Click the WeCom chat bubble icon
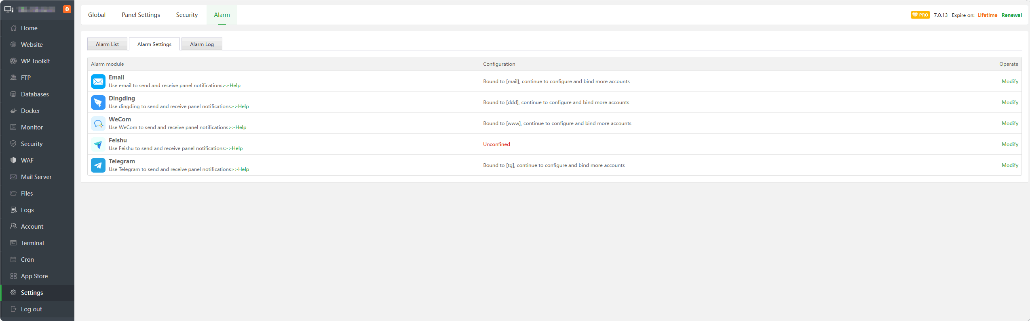The height and width of the screenshot is (321, 1030). point(98,123)
